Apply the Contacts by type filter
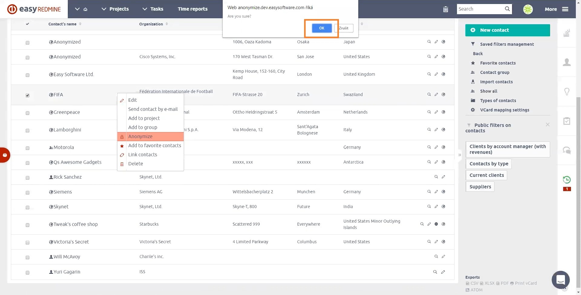 click(489, 164)
